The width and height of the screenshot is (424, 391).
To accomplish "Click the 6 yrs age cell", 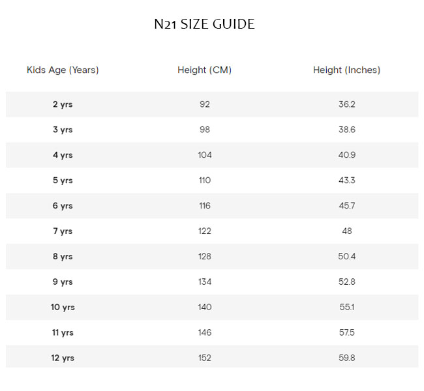I will coord(63,206).
